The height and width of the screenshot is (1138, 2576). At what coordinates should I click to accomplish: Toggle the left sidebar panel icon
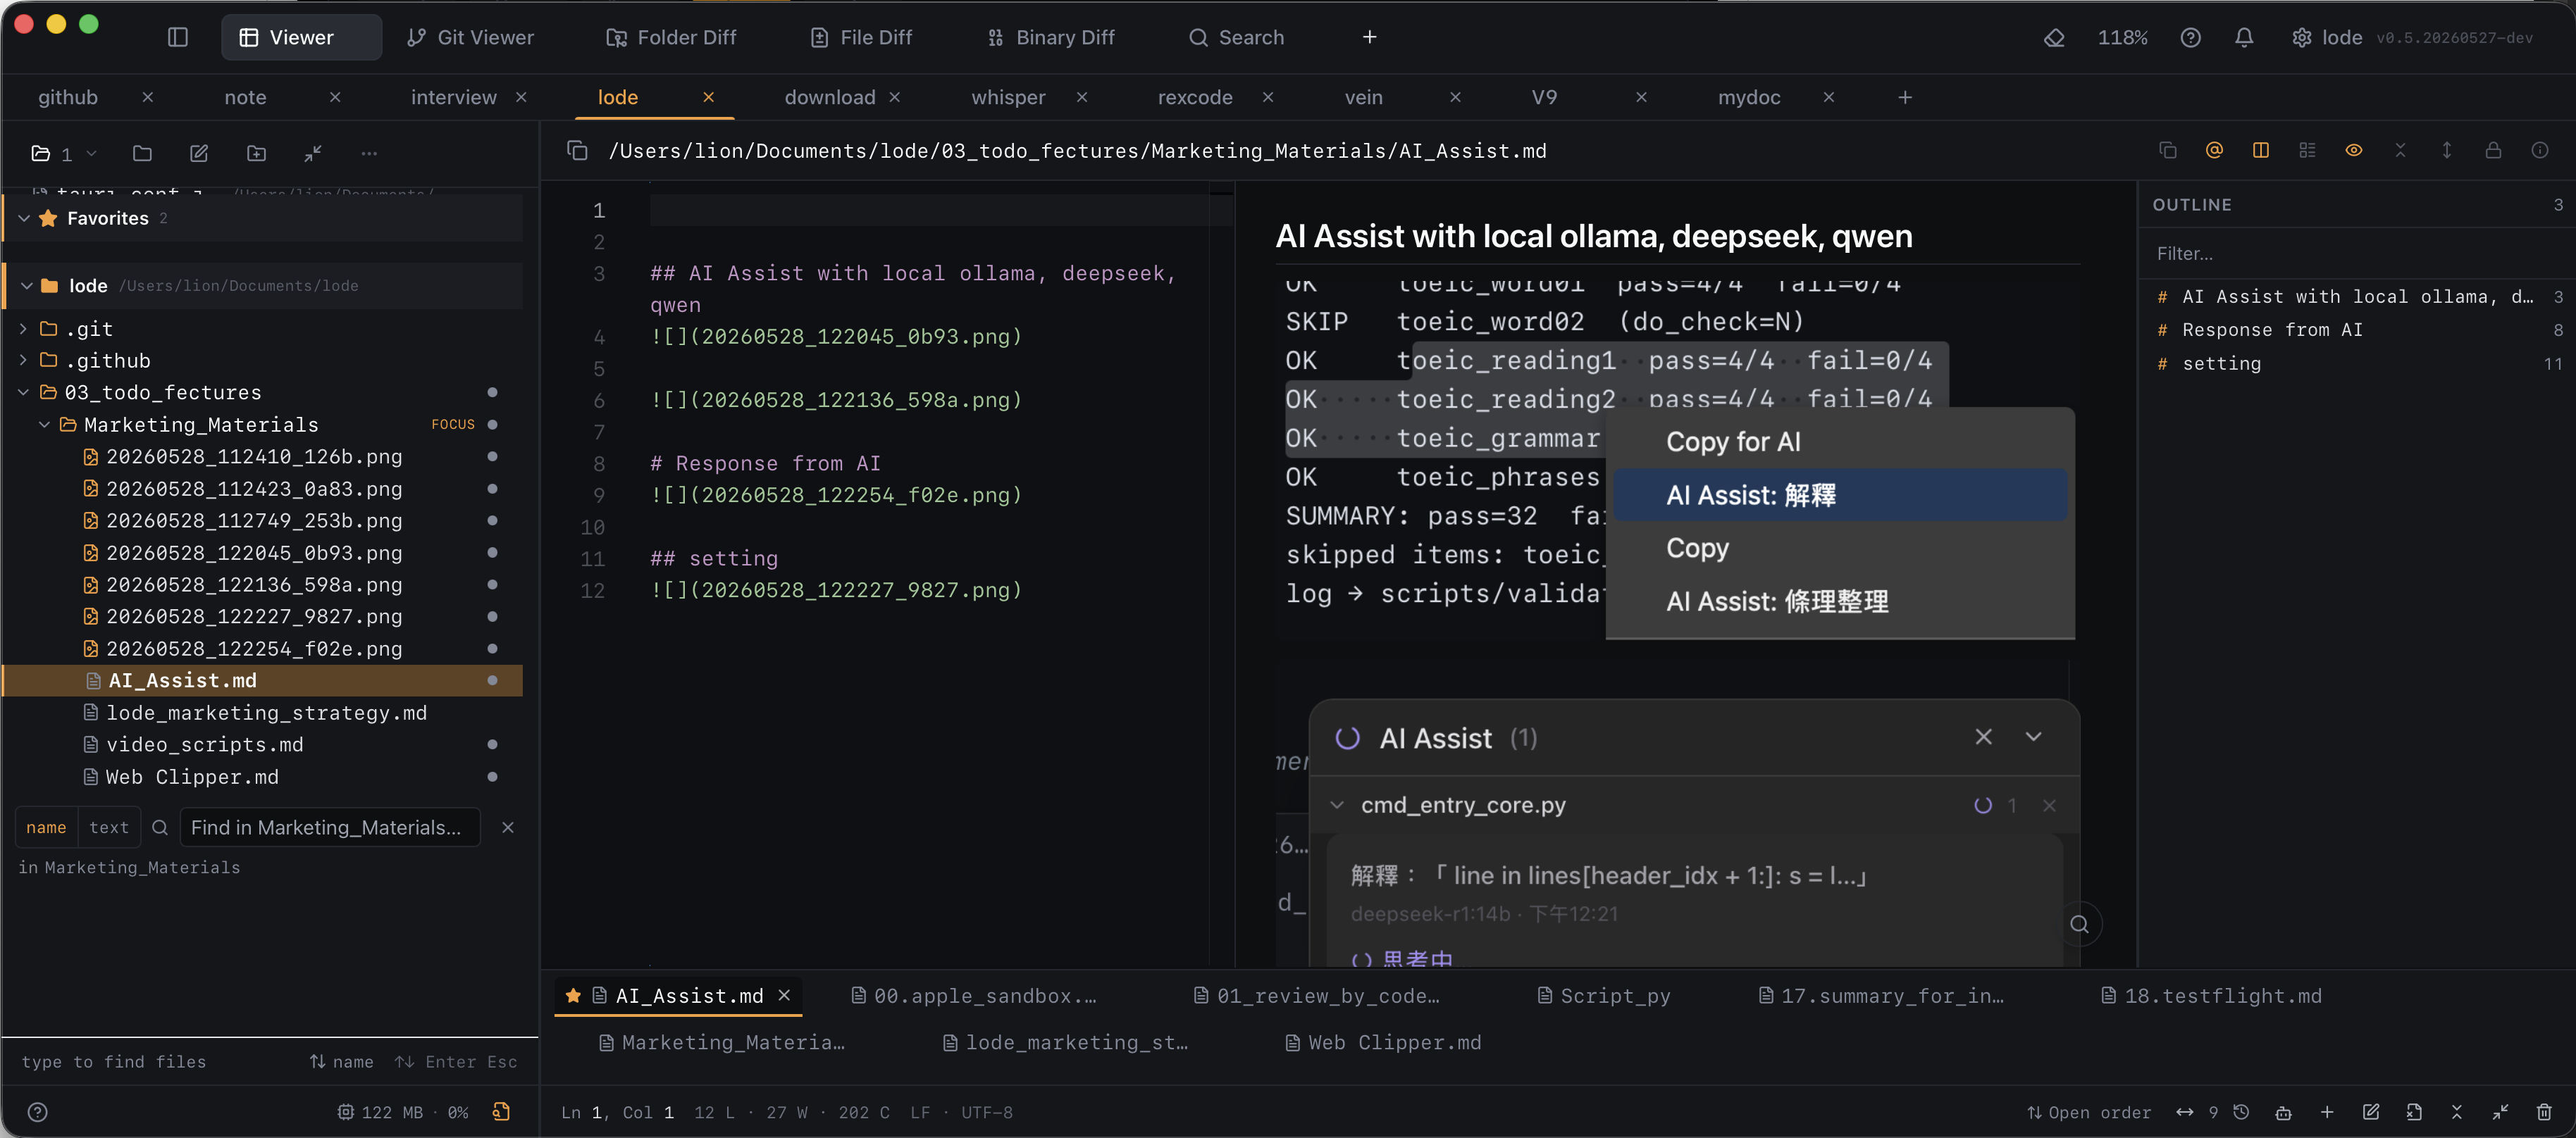point(178,37)
